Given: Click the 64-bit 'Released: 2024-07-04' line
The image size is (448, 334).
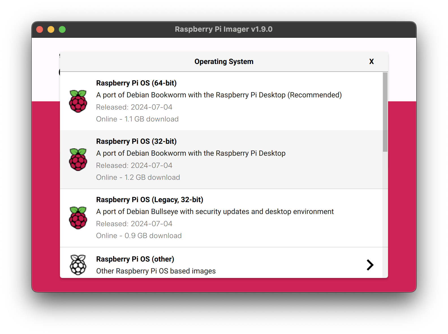Looking at the screenshot, I should click(134, 107).
